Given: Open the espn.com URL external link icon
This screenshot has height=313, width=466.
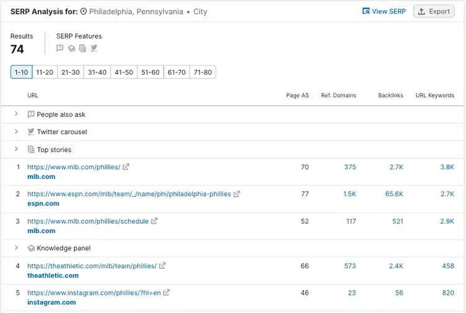Looking at the screenshot, I should pyautogui.click(x=237, y=194).
